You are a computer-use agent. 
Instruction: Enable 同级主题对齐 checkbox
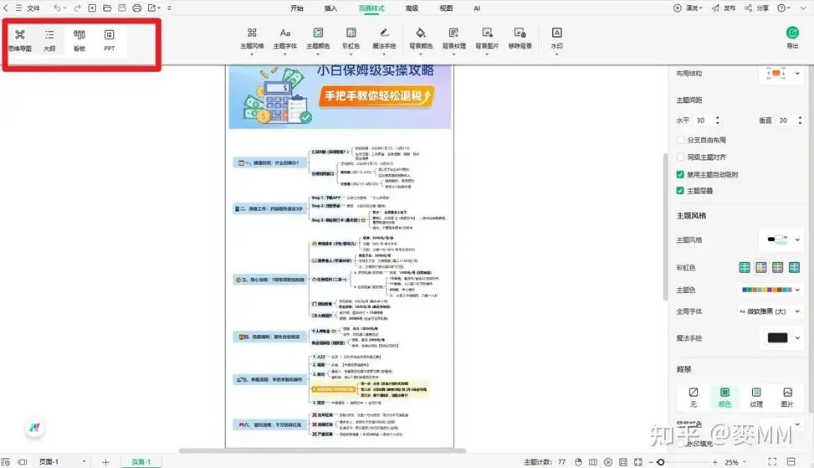click(x=680, y=157)
